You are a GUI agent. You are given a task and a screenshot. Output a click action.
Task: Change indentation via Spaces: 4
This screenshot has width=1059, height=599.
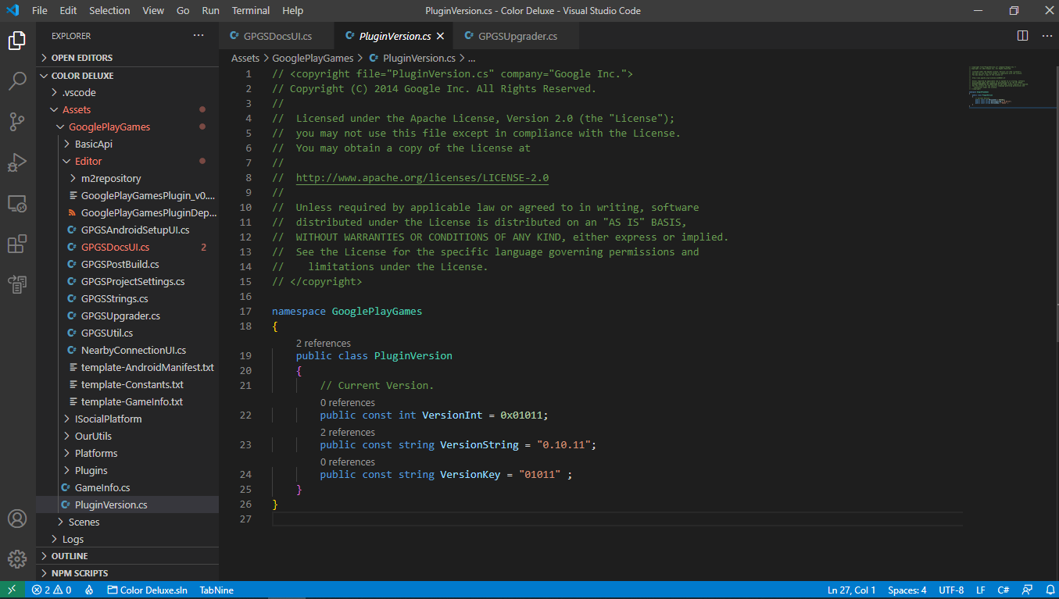coord(907,590)
